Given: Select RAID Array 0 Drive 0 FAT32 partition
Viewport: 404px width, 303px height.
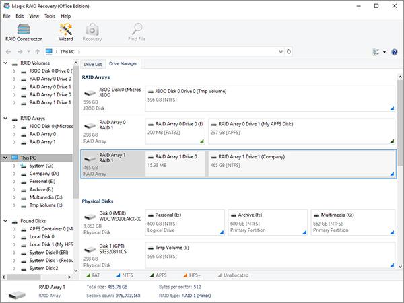Looking at the screenshot, I should click(175, 131).
